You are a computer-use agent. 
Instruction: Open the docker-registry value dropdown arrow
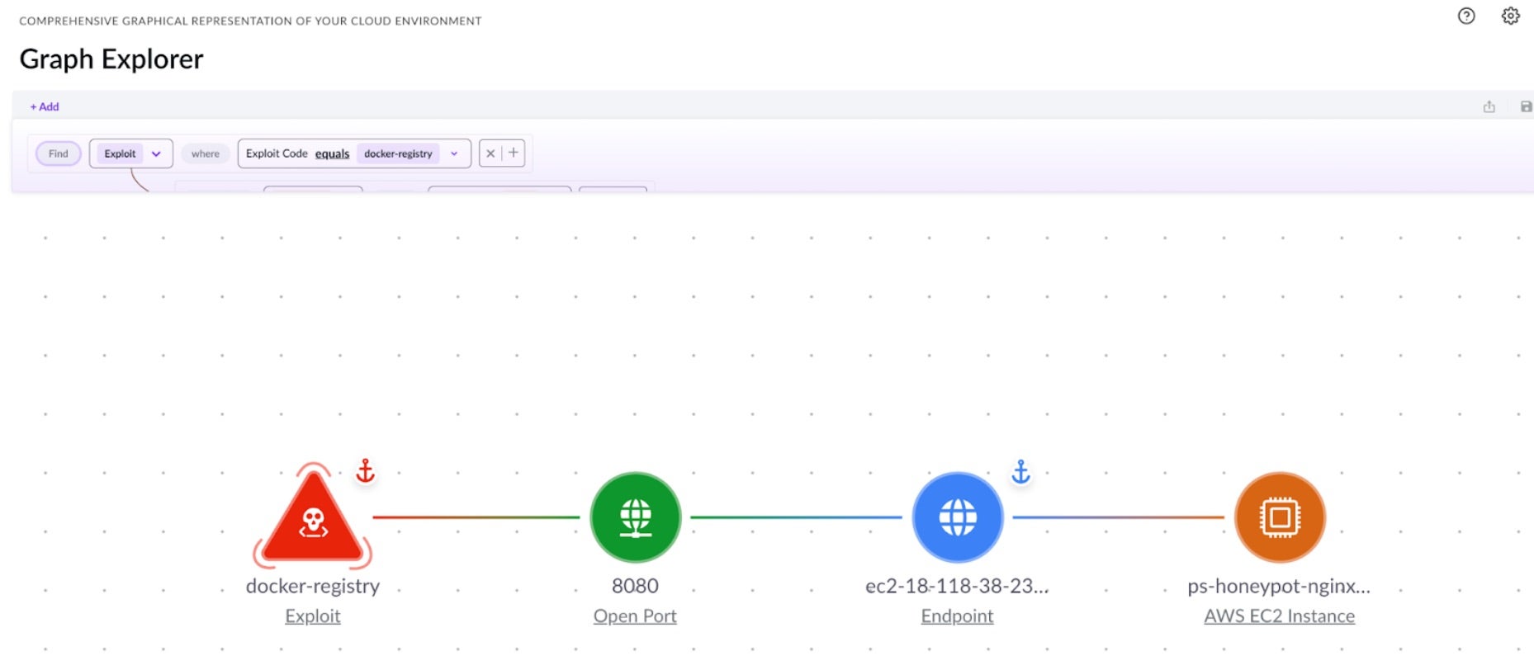click(454, 153)
